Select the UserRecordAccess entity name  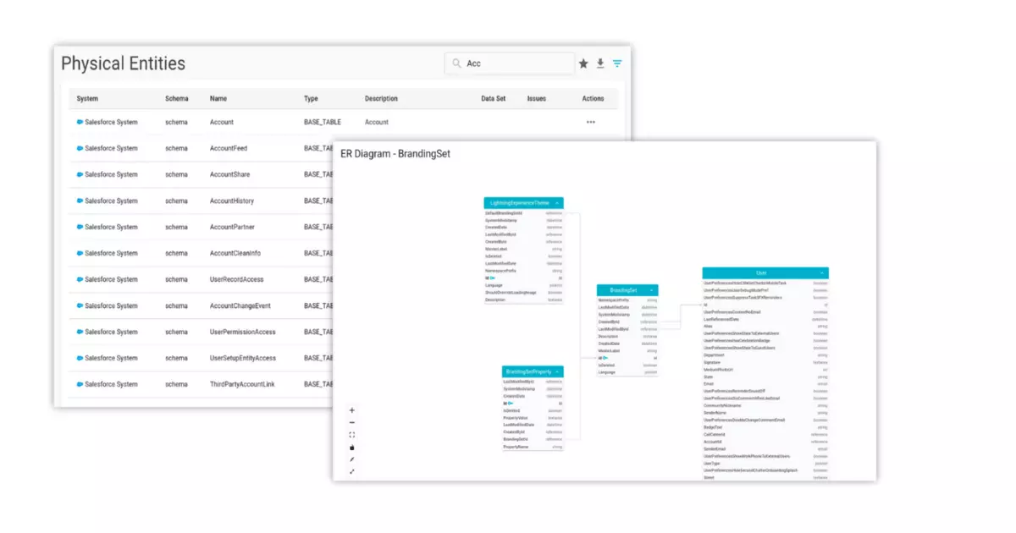click(236, 279)
